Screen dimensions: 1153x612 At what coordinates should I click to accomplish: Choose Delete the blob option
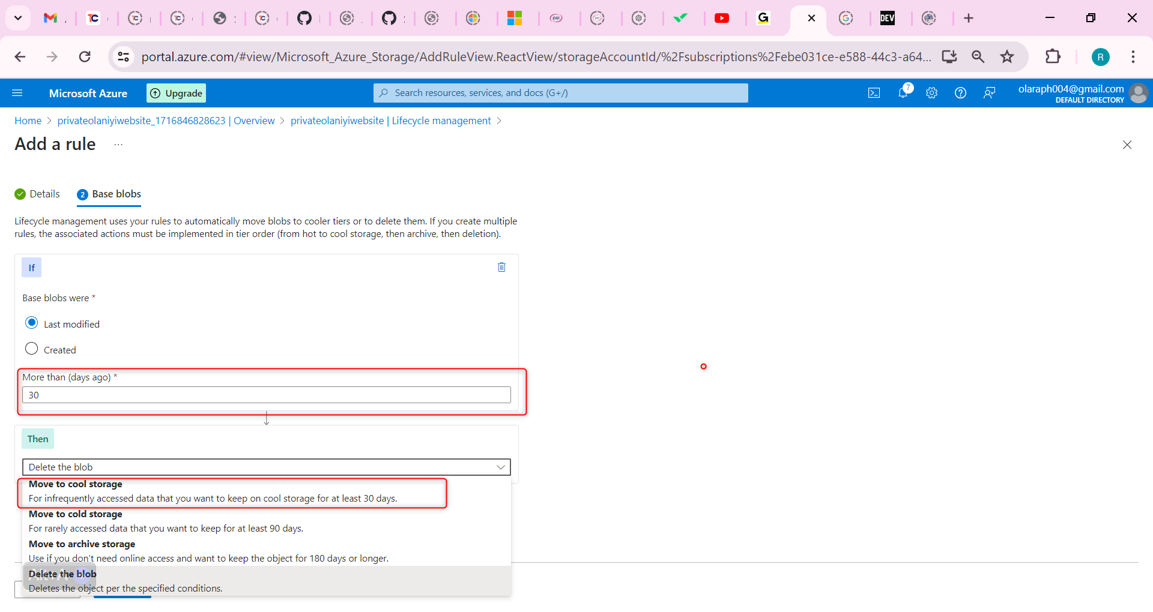tap(267, 581)
